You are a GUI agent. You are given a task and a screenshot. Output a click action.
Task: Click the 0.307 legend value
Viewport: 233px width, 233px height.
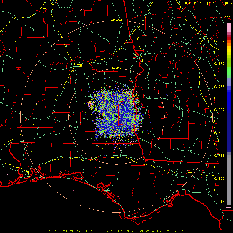[219, 179]
